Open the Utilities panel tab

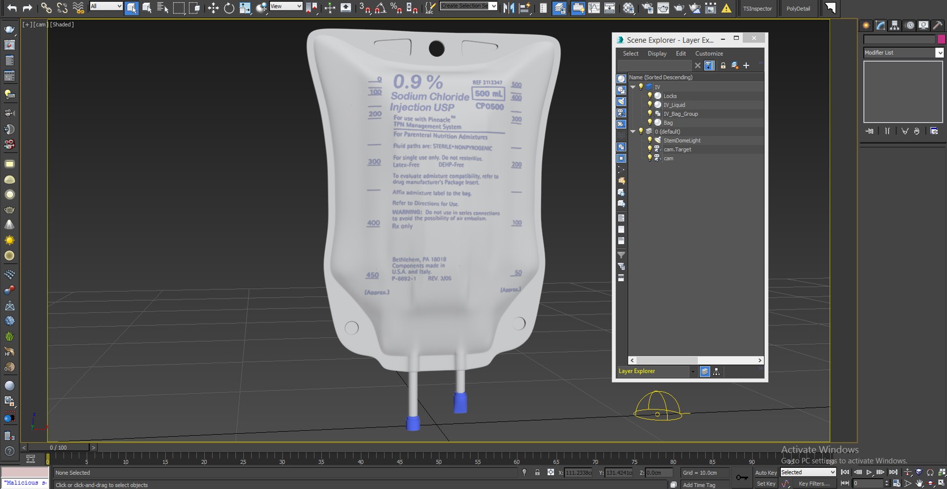(x=938, y=25)
